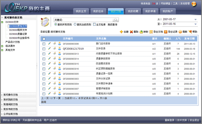Click the stamp icon for QF20080903007
Viewport: 202px width, 124px height.
55,89
